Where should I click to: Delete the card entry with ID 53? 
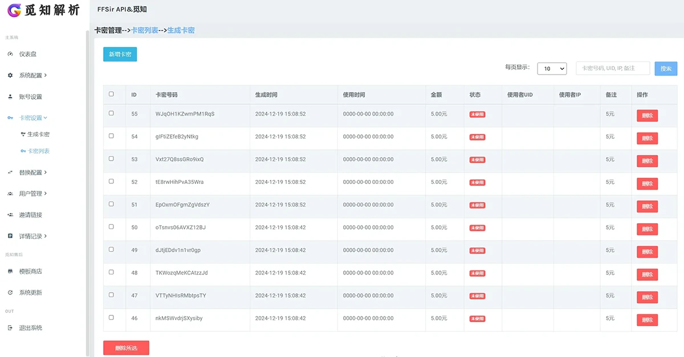(x=647, y=161)
